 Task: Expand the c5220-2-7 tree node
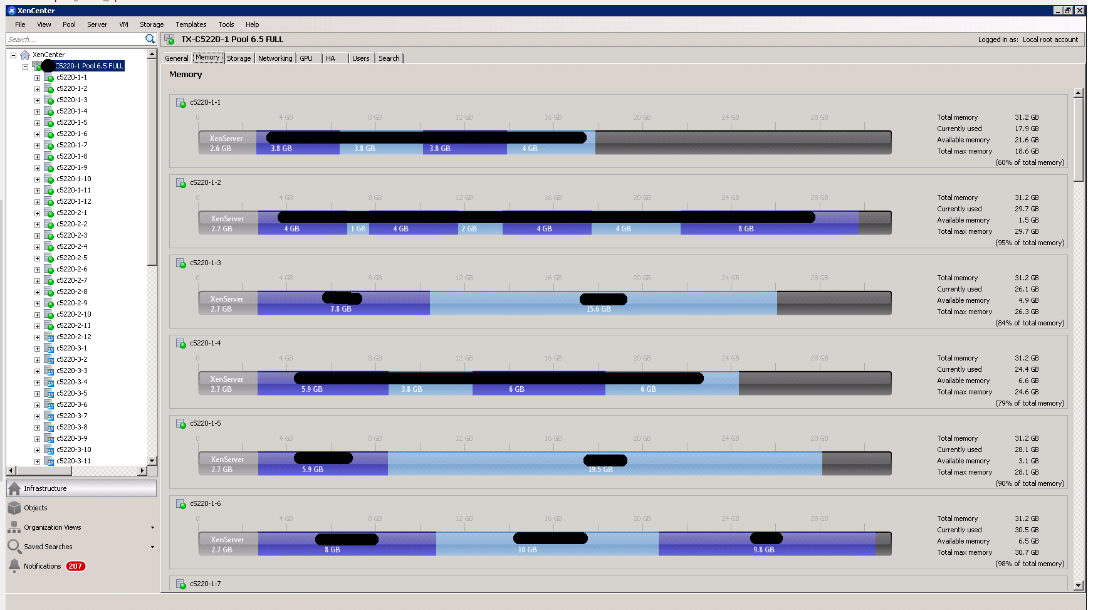[37, 281]
